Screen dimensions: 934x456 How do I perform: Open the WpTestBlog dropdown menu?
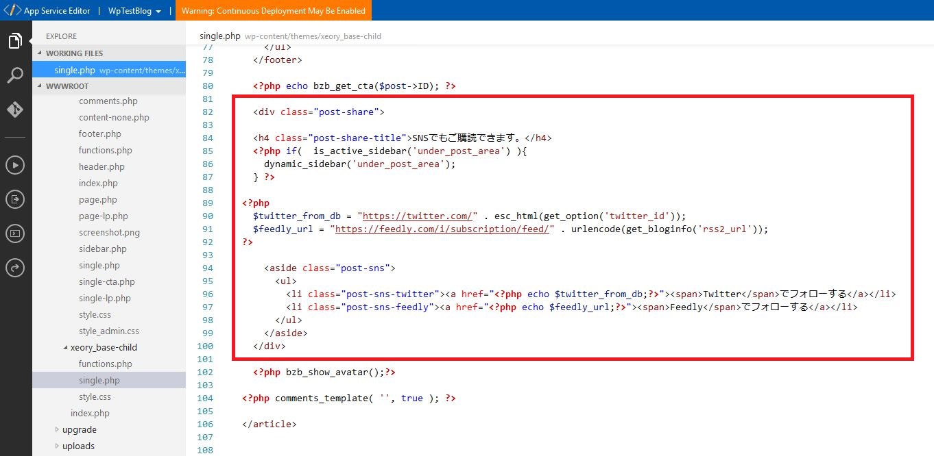coord(134,11)
